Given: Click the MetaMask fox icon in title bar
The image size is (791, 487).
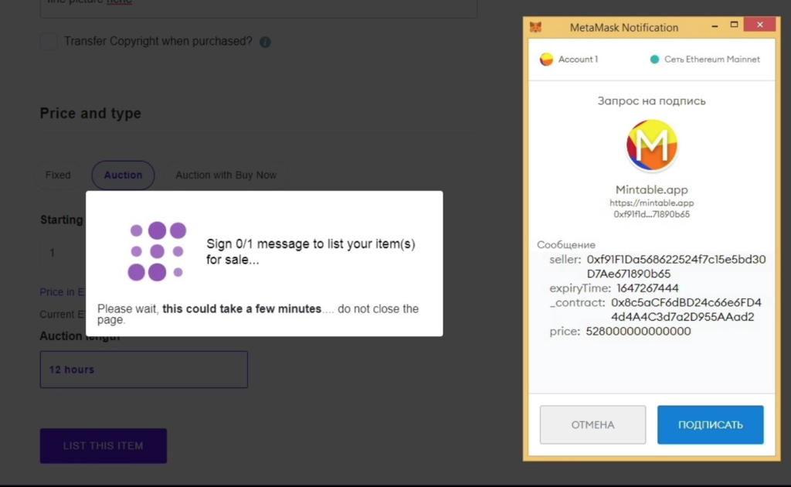Looking at the screenshot, I should point(536,27).
